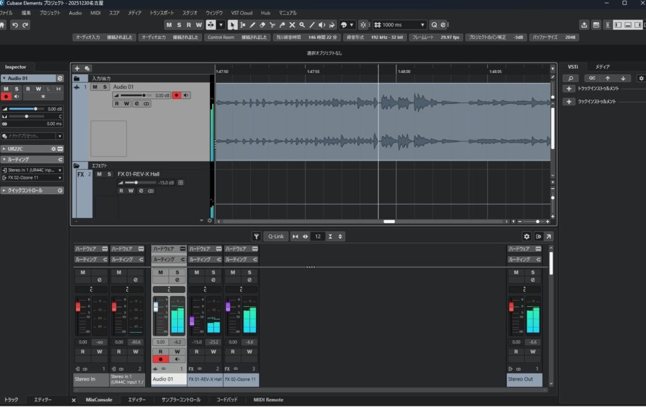
Task: Select the Scissors split tool in toolbar
Action: click(x=272, y=25)
